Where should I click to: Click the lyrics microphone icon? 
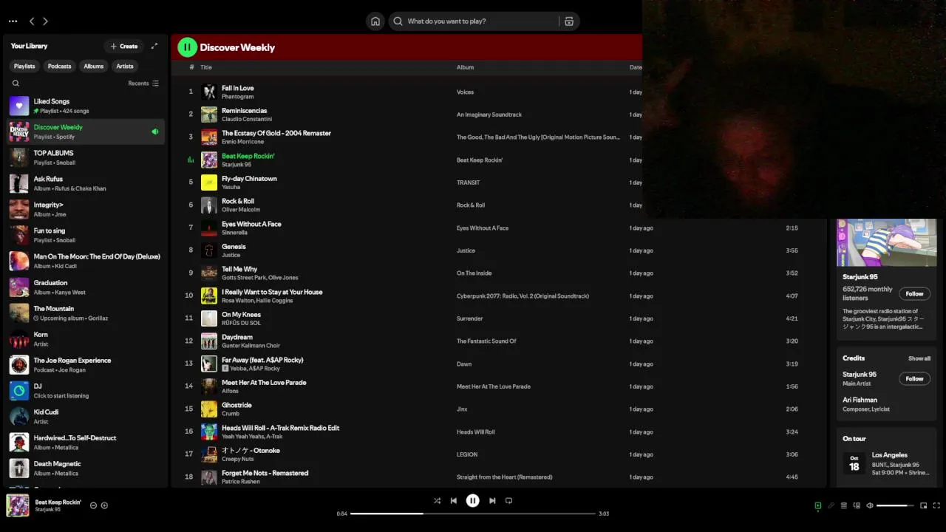pyautogui.click(x=831, y=505)
